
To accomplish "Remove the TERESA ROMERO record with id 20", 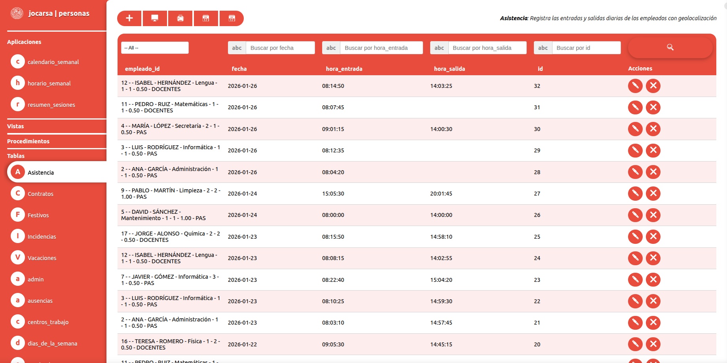I will coord(653,344).
